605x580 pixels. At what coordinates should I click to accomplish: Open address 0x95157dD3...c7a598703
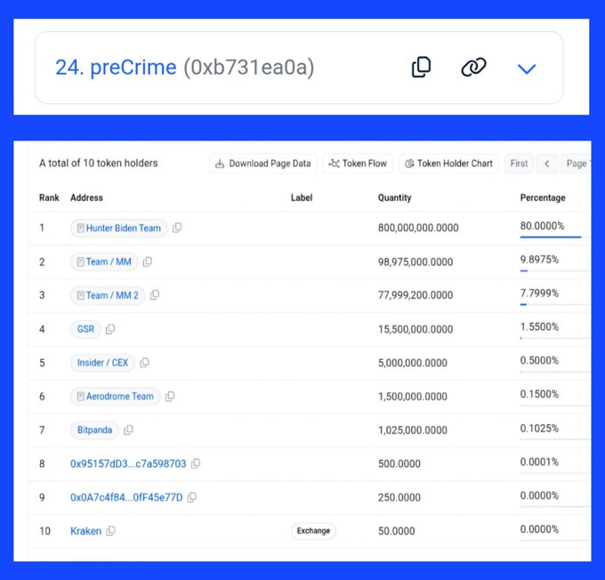pyautogui.click(x=128, y=463)
